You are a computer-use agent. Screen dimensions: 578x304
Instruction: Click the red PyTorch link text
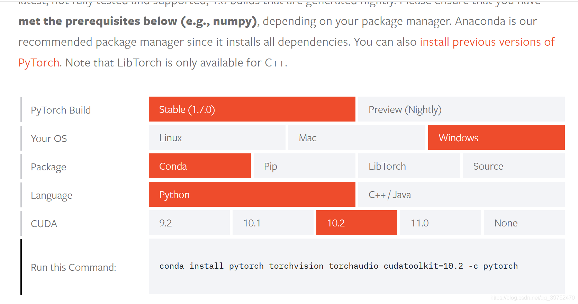pyautogui.click(x=39, y=63)
